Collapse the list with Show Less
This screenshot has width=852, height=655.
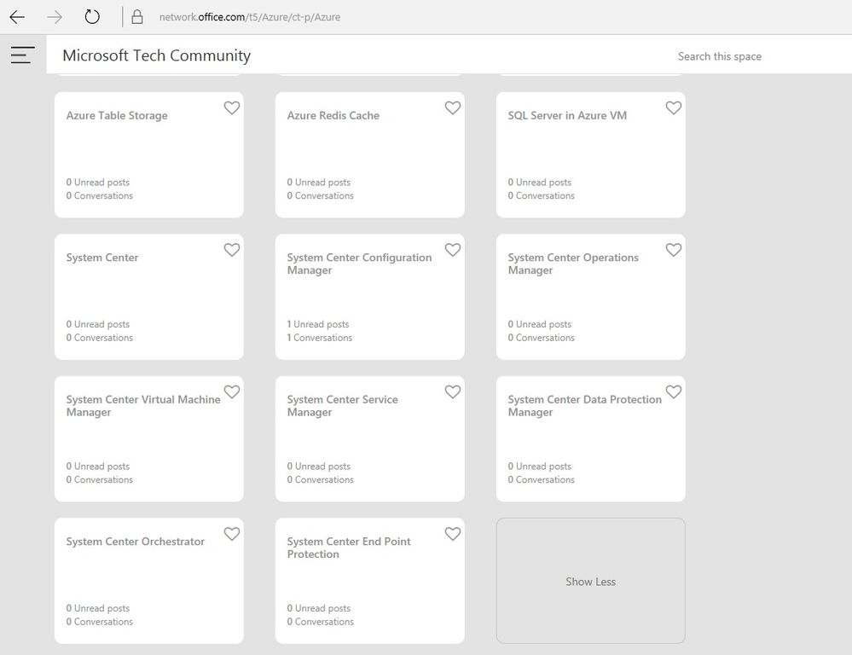tap(590, 582)
